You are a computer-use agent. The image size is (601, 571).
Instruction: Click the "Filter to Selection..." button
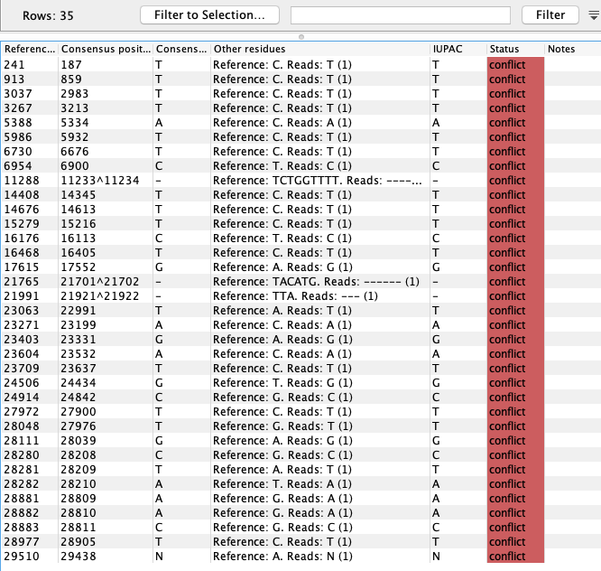209,14
